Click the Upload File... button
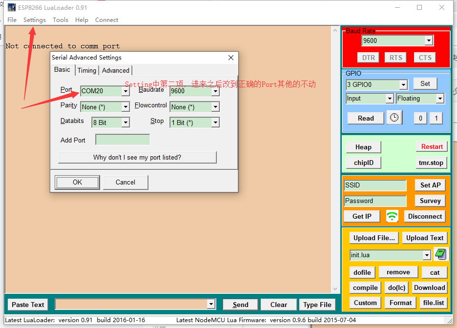457x328 pixels. pos(374,238)
